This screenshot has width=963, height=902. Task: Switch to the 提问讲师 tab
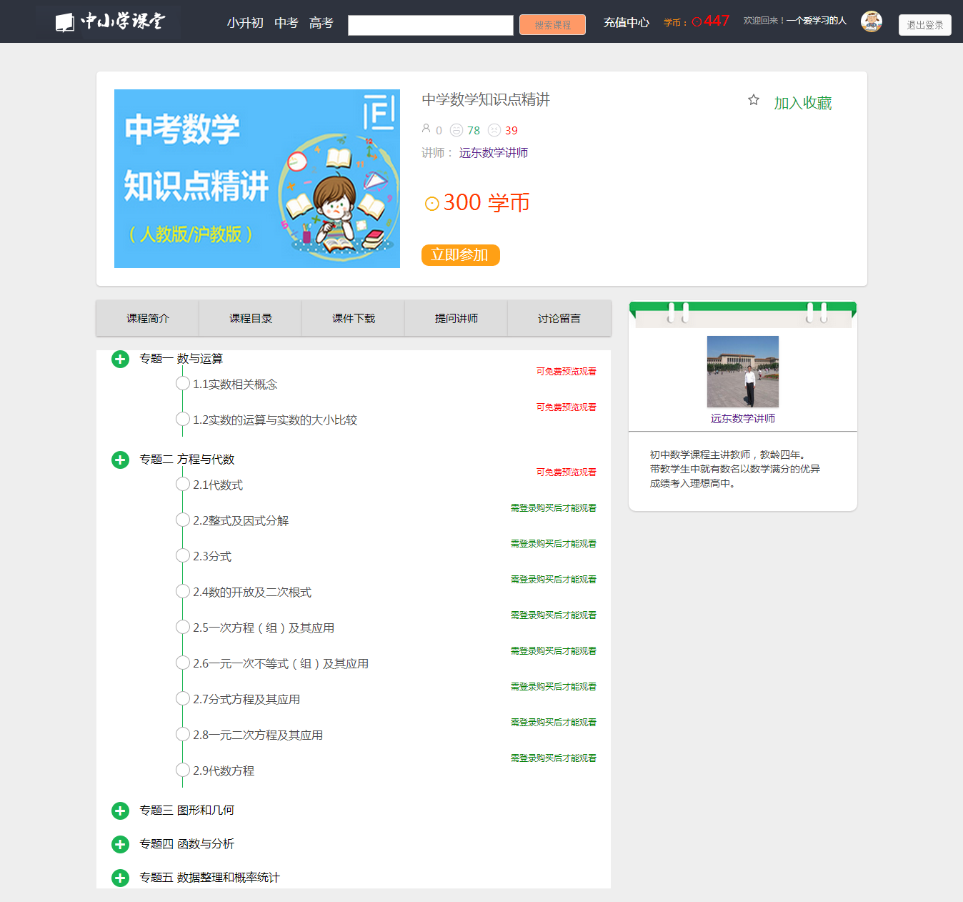[x=456, y=318]
